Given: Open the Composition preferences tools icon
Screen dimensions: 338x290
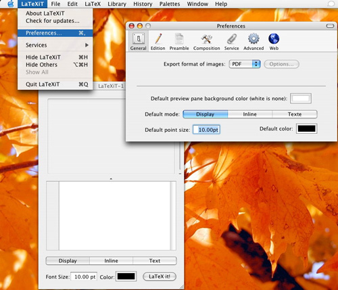Looking at the screenshot, I should point(207,39).
